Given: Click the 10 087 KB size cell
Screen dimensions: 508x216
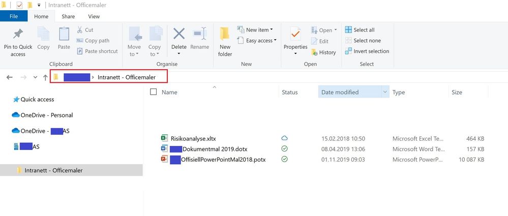Looking at the screenshot, I should (472, 160).
